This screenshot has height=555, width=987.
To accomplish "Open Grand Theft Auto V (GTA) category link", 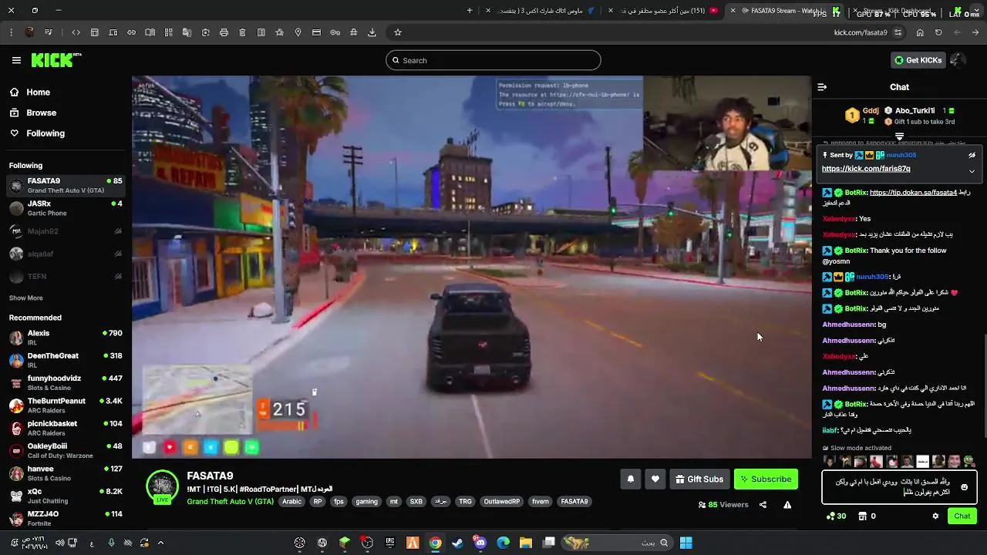I will (x=230, y=501).
